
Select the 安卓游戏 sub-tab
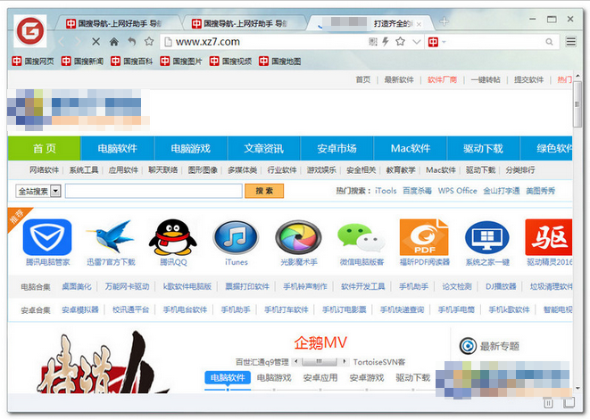coord(367,377)
